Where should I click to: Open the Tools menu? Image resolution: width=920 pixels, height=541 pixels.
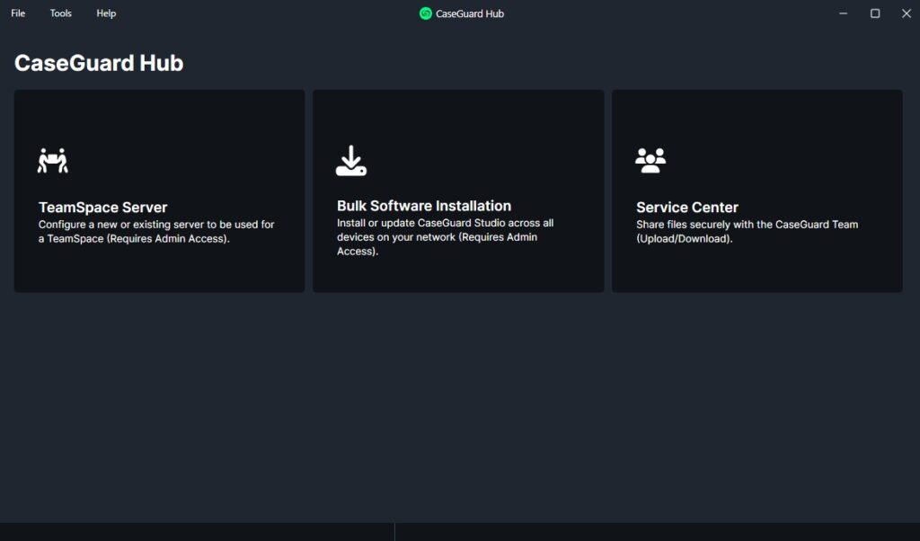tap(60, 13)
